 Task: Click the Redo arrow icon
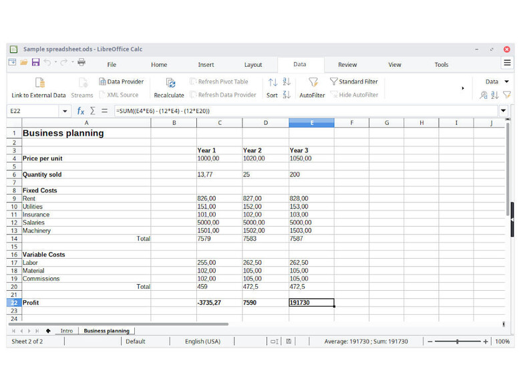click(x=64, y=62)
